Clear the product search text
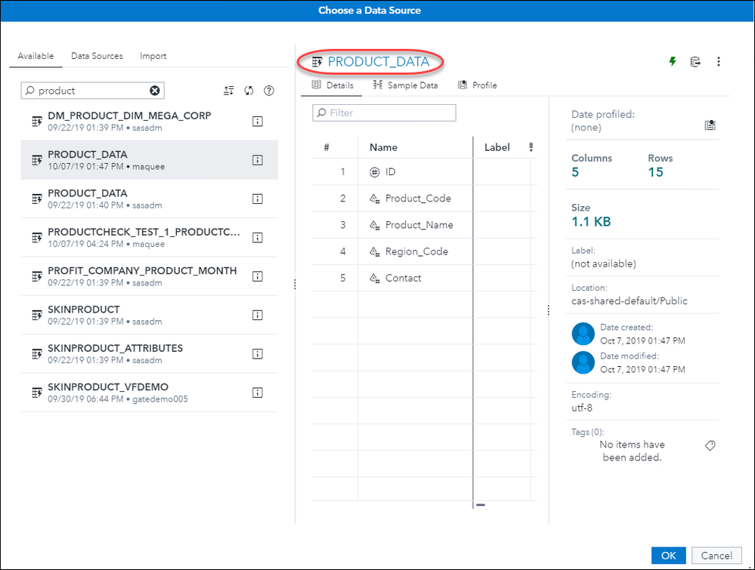Viewport: 755px width, 570px height. pos(155,91)
